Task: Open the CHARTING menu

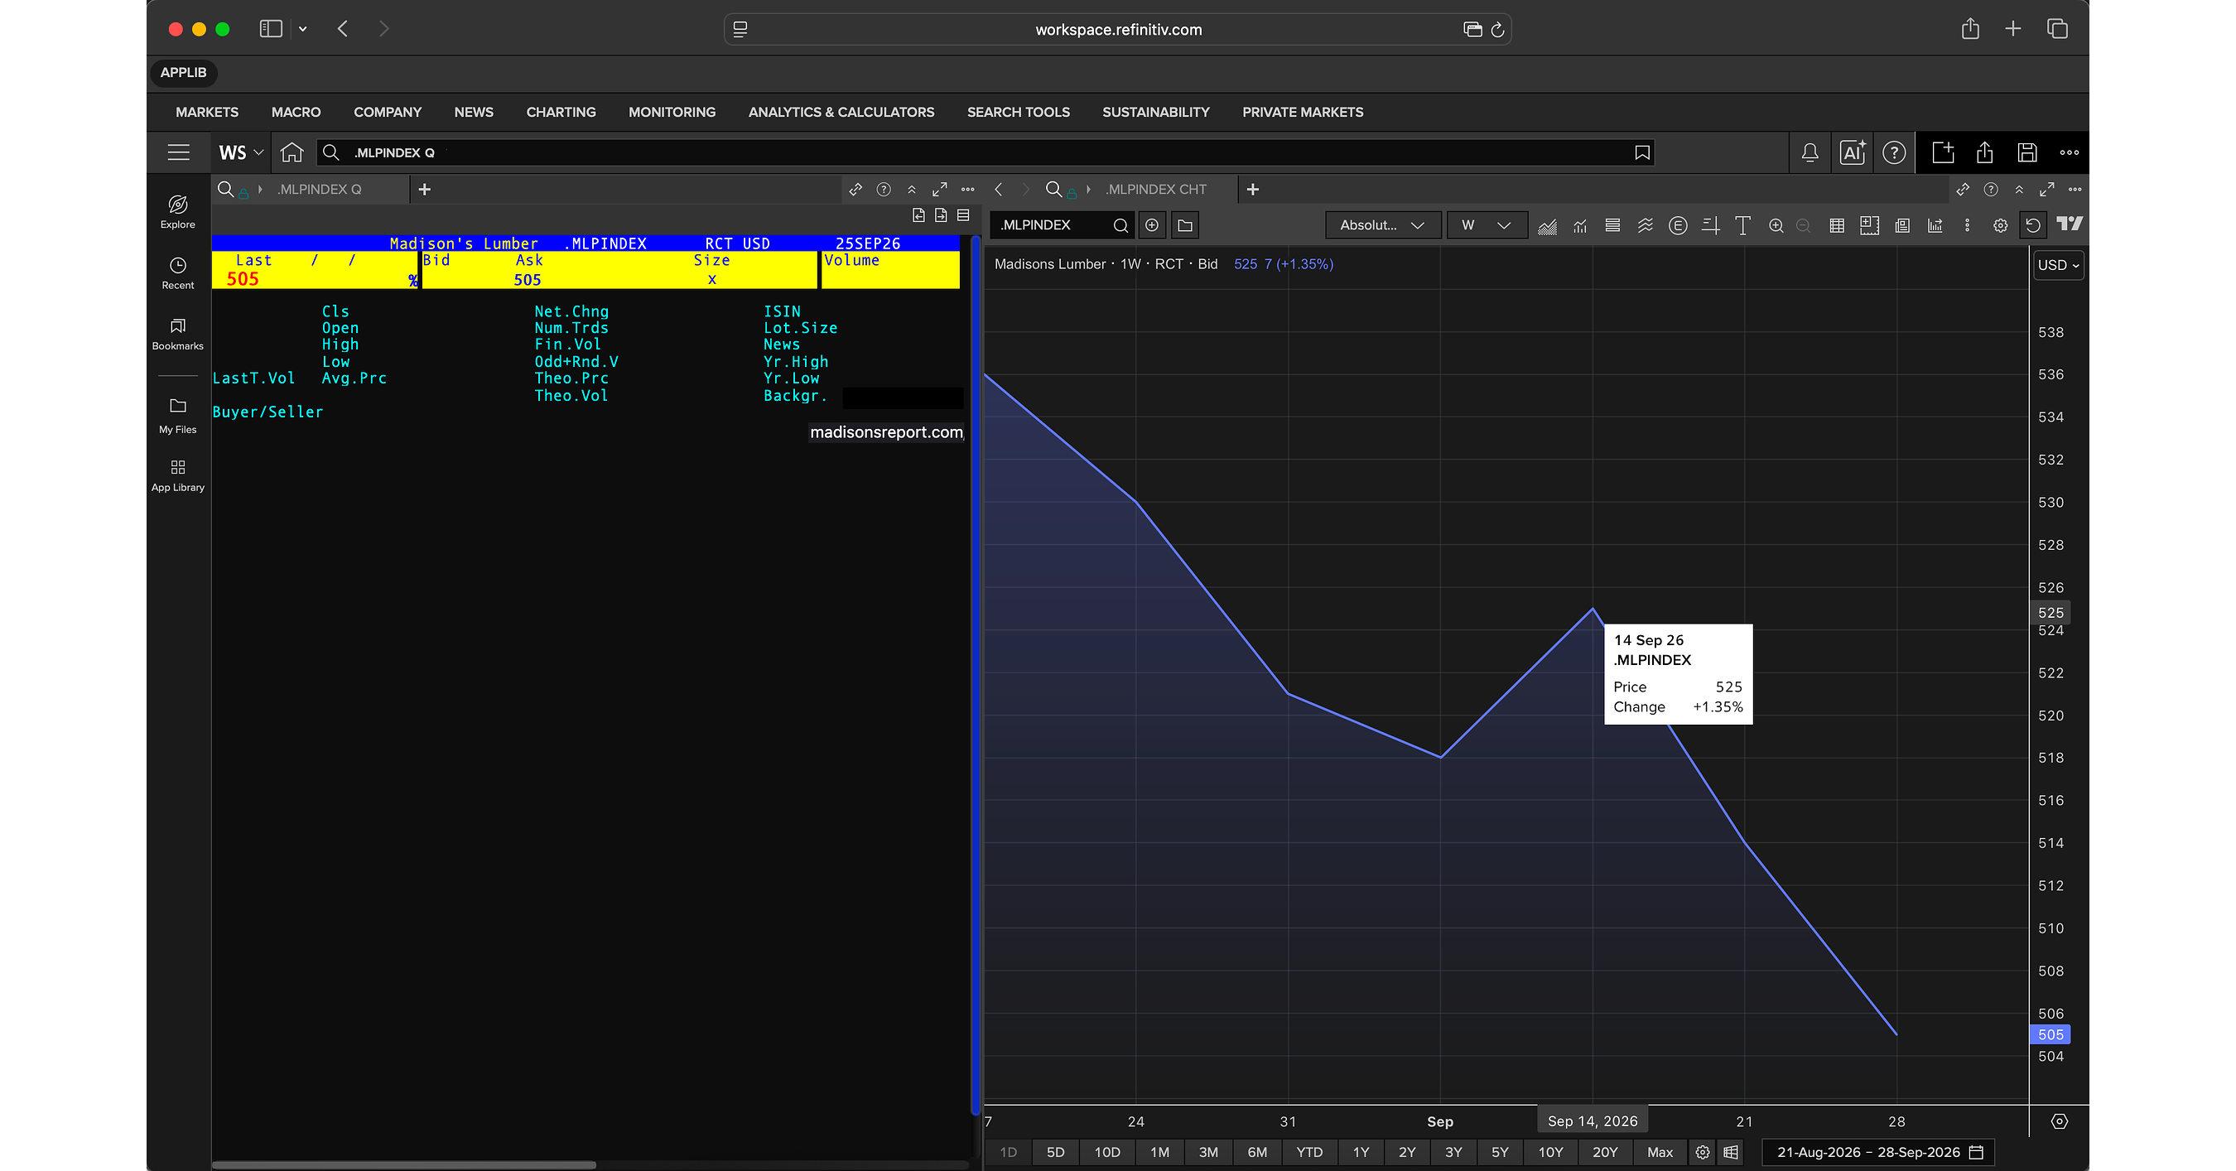Action: [x=561, y=112]
